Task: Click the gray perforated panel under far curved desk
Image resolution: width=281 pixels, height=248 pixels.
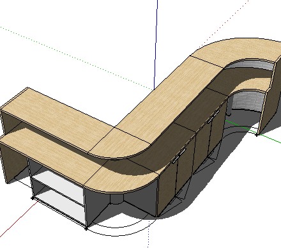Action: click(x=247, y=100)
